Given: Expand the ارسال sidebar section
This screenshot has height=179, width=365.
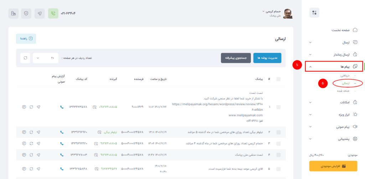Looking at the screenshot, I should tap(333, 42).
